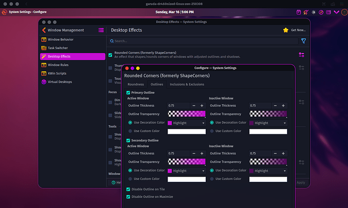This screenshot has width=348, height=208.
Task: Open the clipboard tray icon in panel
Action: (x=299, y=12)
